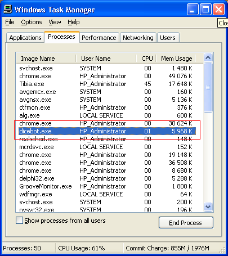Click the process list scrollbar thumb

tap(208, 87)
